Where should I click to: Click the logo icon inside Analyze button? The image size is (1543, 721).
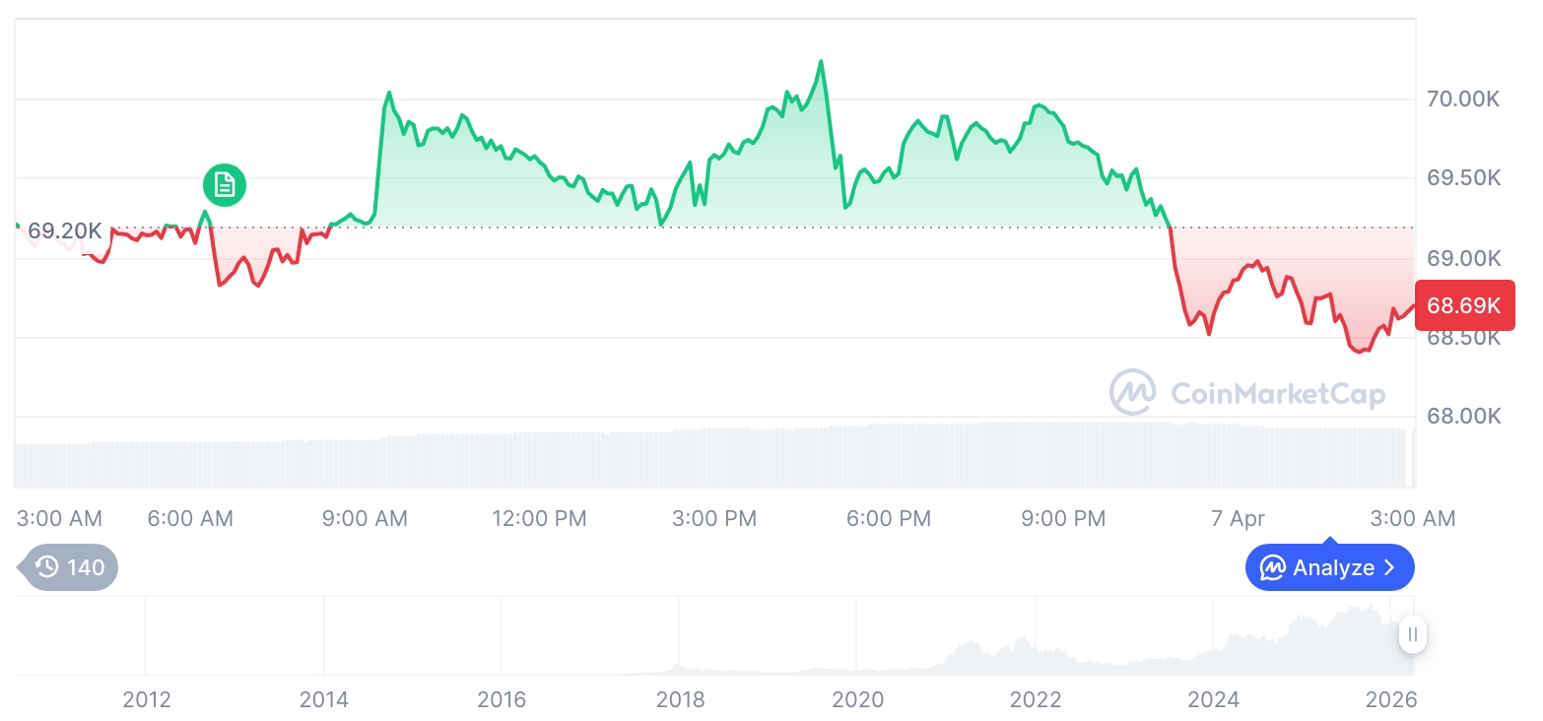[1273, 567]
